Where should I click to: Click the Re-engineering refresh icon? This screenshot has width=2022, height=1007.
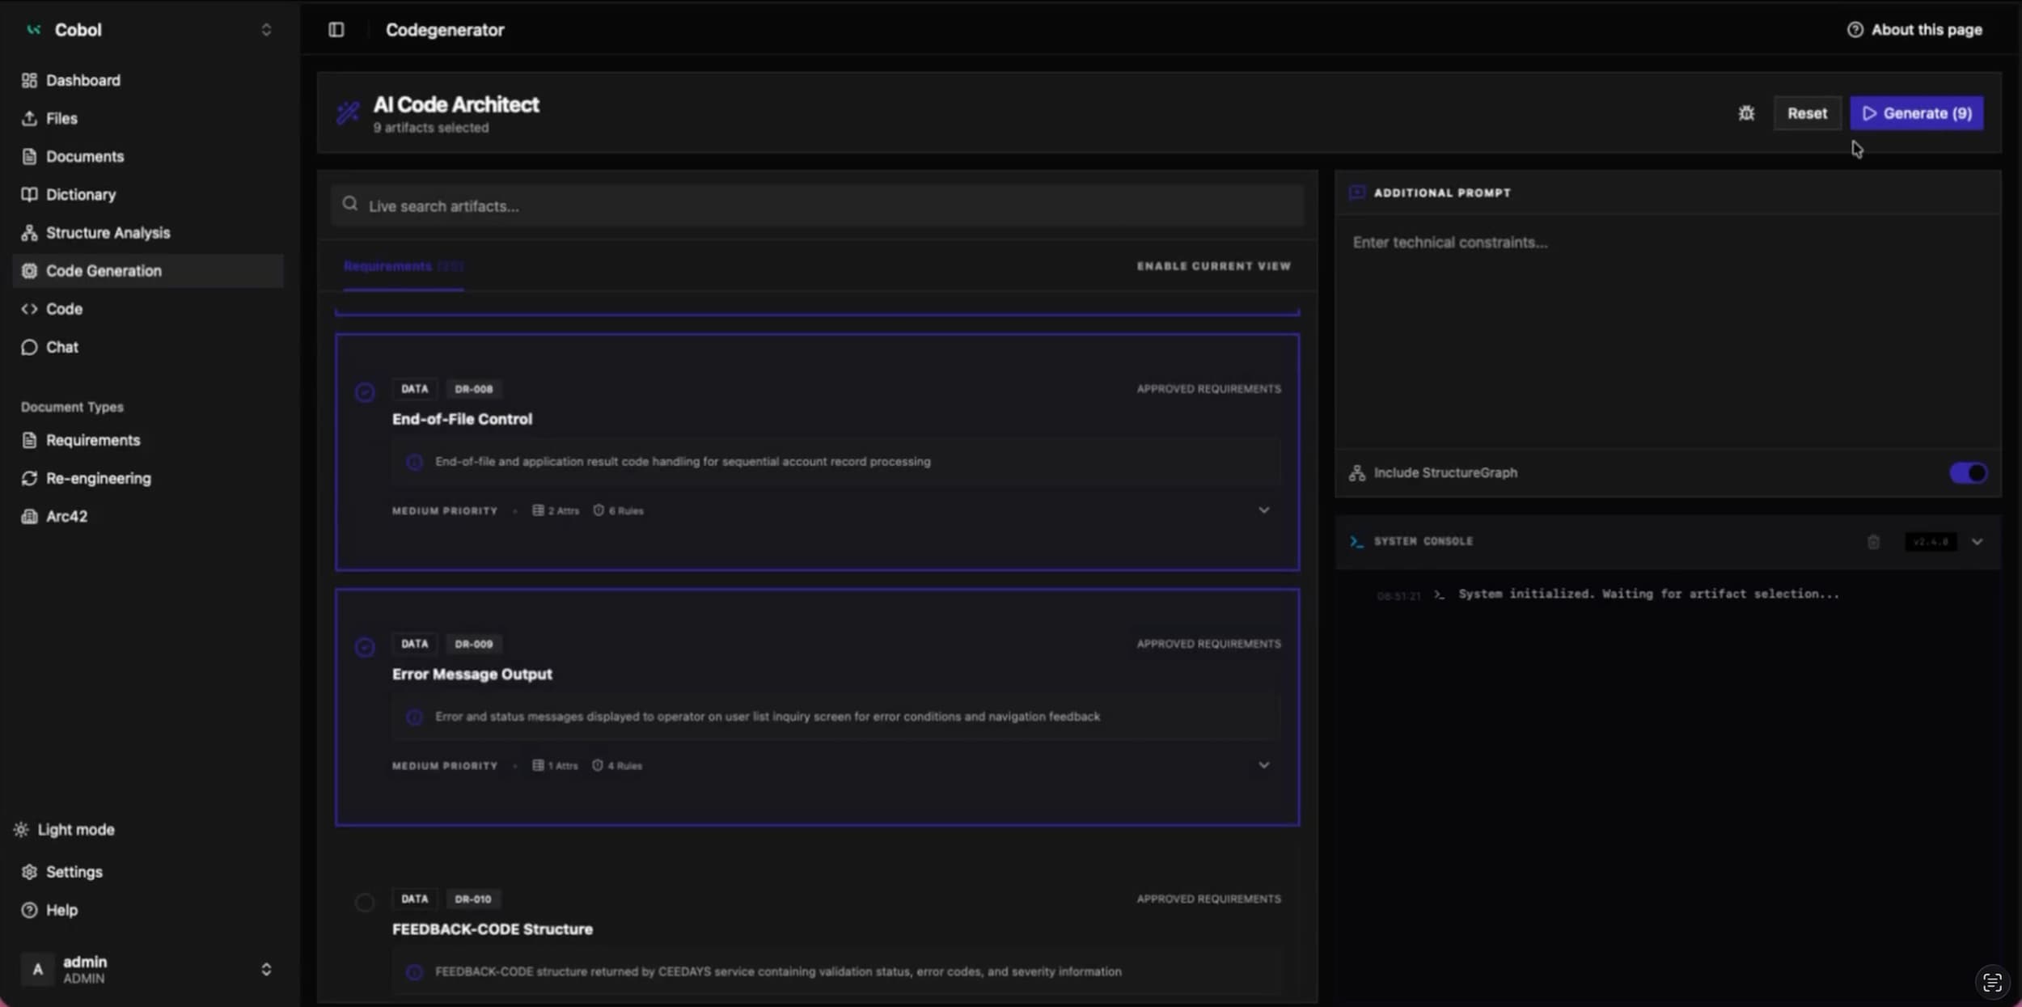(29, 478)
